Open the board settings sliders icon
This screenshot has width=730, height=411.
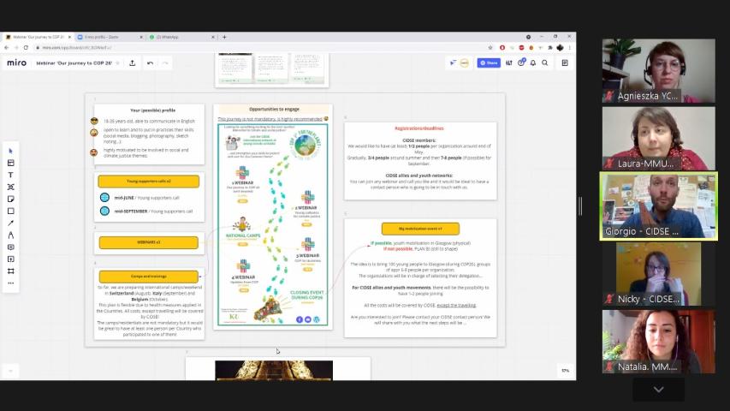509,63
